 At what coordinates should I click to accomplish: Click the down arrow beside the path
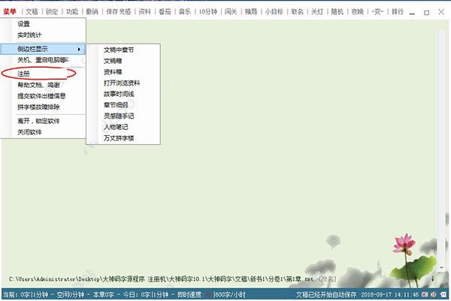pyautogui.click(x=432, y=278)
